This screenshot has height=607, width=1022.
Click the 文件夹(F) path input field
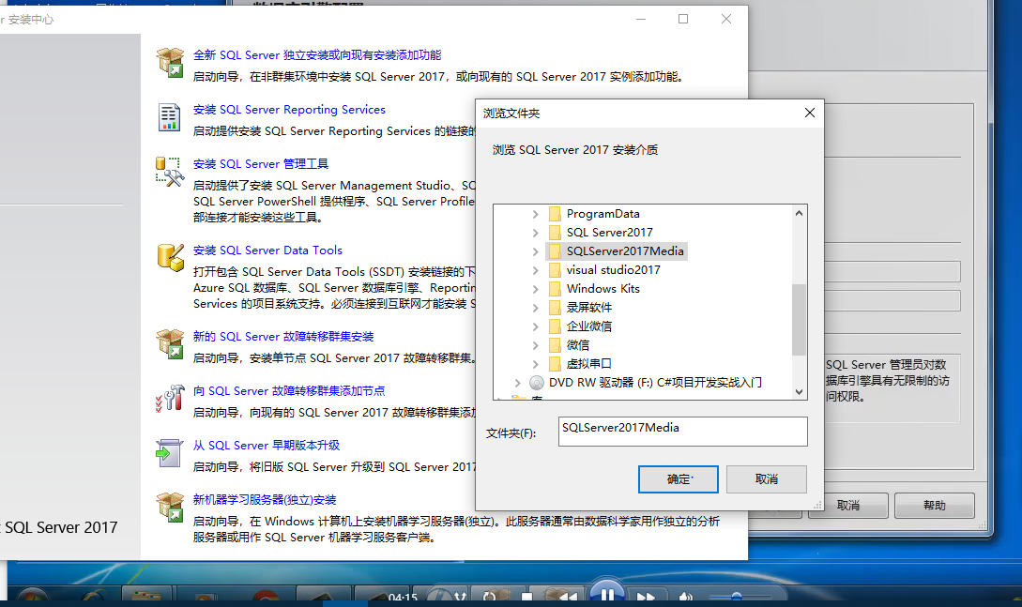click(682, 432)
